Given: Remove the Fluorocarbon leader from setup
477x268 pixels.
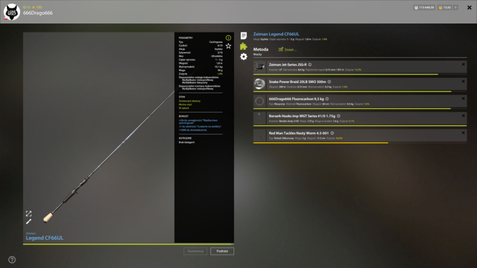Looking at the screenshot, I should pos(463,99).
